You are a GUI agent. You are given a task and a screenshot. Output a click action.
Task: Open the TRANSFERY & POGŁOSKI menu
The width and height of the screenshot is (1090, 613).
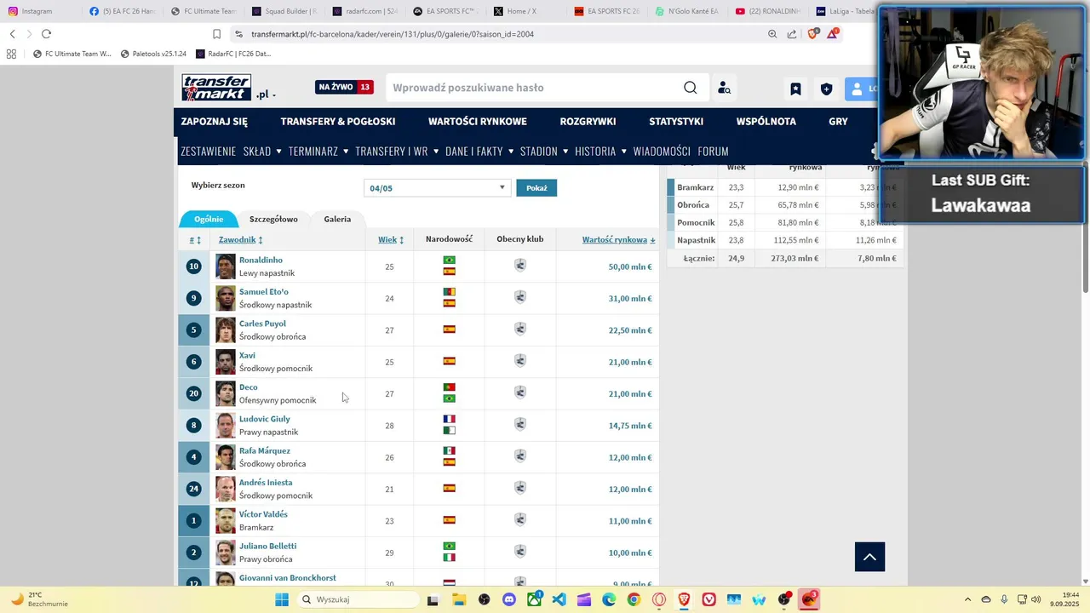tap(338, 122)
